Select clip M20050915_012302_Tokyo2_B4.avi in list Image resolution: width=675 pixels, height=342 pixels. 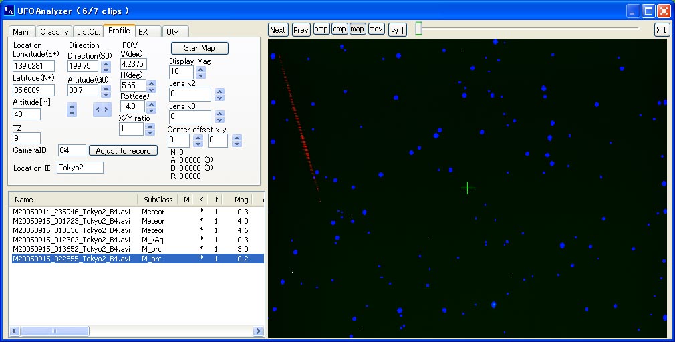point(72,240)
